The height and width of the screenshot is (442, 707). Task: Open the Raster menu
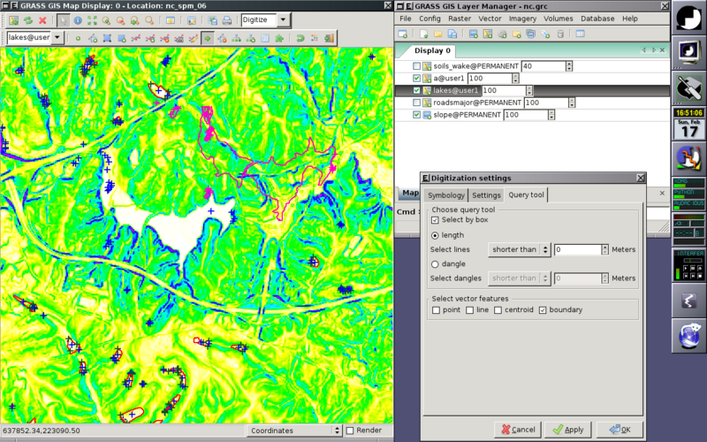pos(460,19)
